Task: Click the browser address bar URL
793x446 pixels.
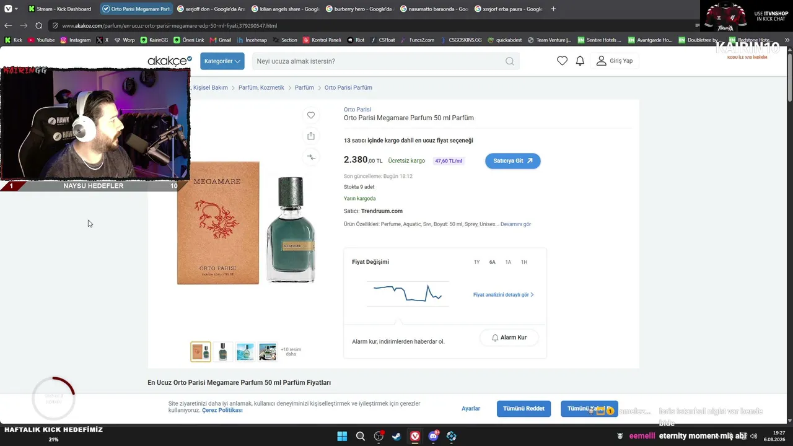Action: [169, 26]
